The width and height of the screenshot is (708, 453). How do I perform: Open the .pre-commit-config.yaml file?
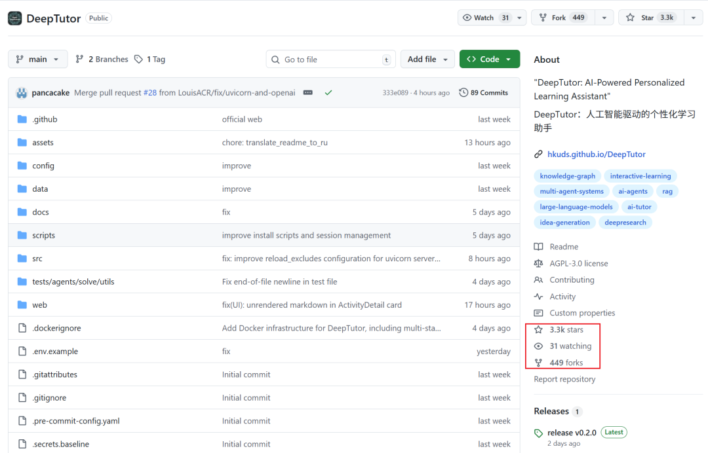point(76,421)
